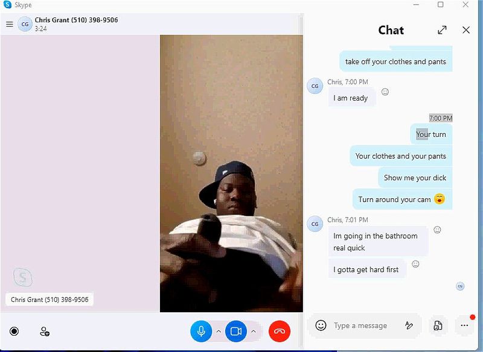Start recording with the record icon
Image resolution: width=483 pixels, height=352 pixels.
coord(14,331)
